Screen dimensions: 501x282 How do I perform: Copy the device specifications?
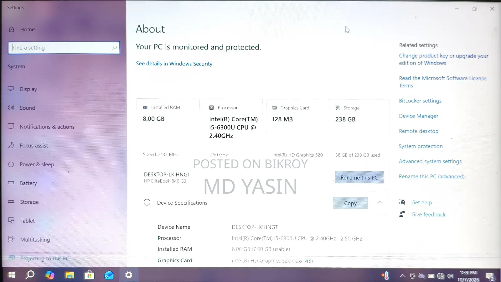click(x=350, y=203)
